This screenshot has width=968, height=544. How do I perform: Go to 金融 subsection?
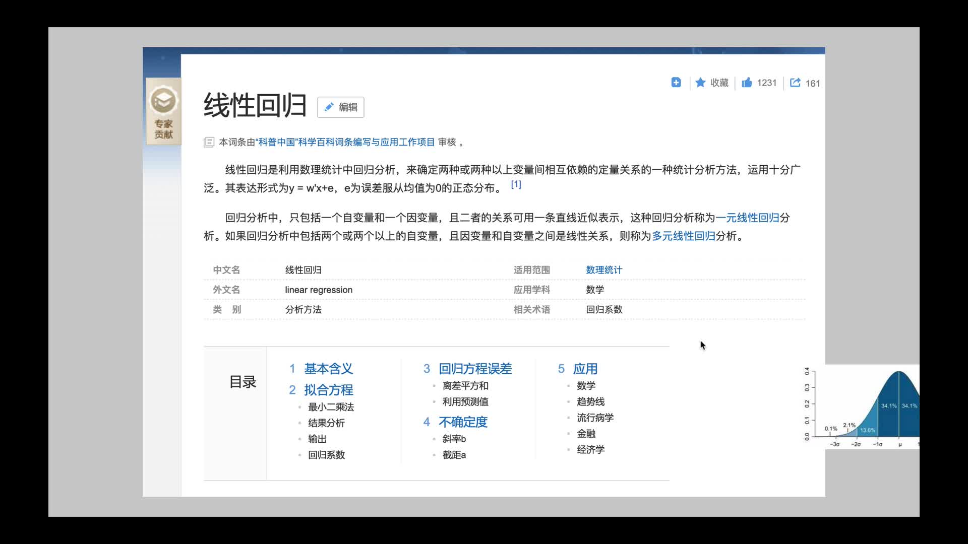(x=586, y=434)
